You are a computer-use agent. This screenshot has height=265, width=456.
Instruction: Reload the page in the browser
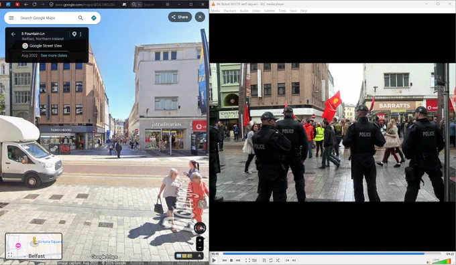pyautogui.click(x=34, y=5)
